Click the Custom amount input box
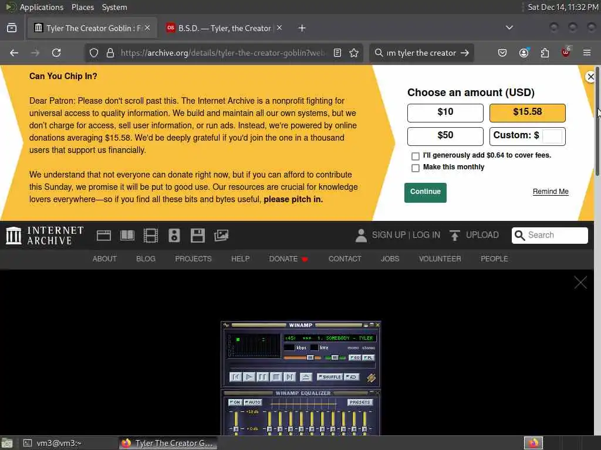 [552, 136]
